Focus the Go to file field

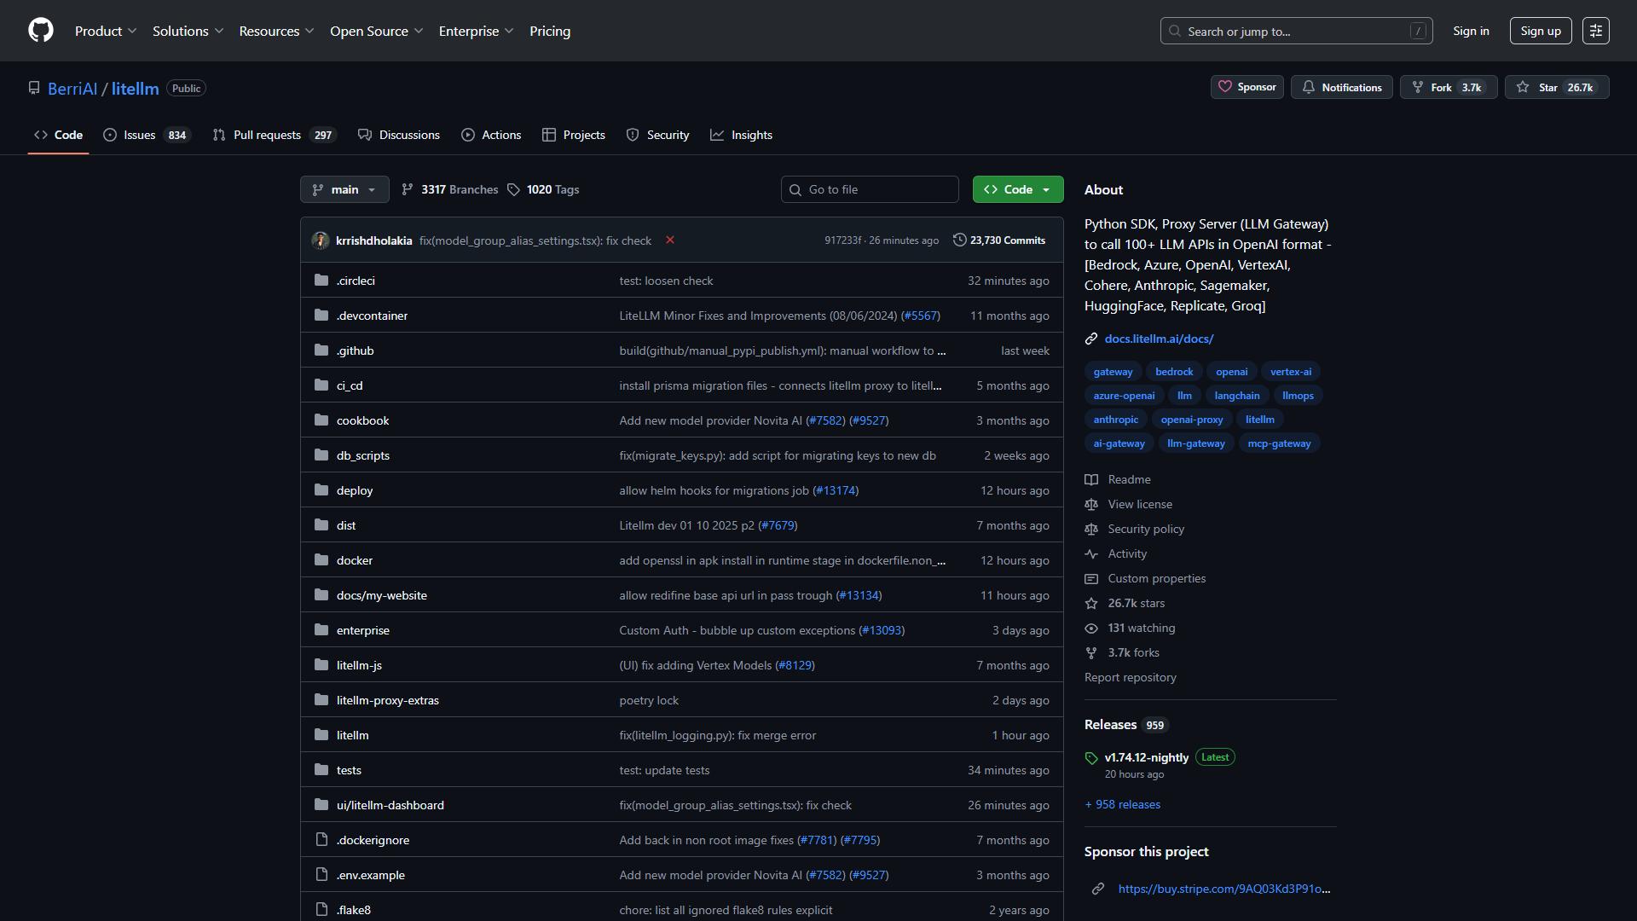click(870, 189)
